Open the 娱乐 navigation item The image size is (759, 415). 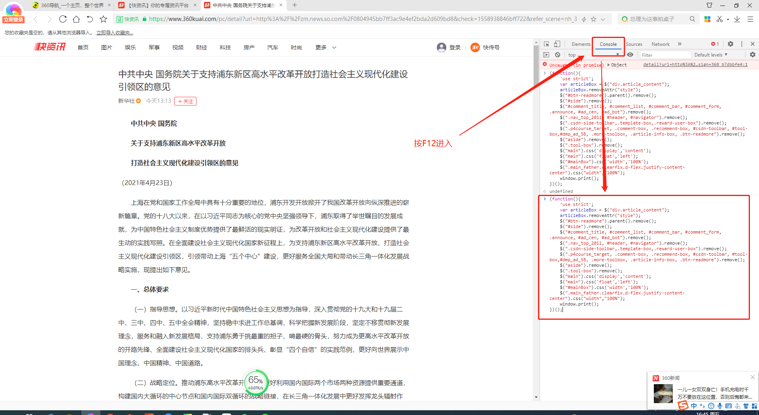click(x=130, y=47)
